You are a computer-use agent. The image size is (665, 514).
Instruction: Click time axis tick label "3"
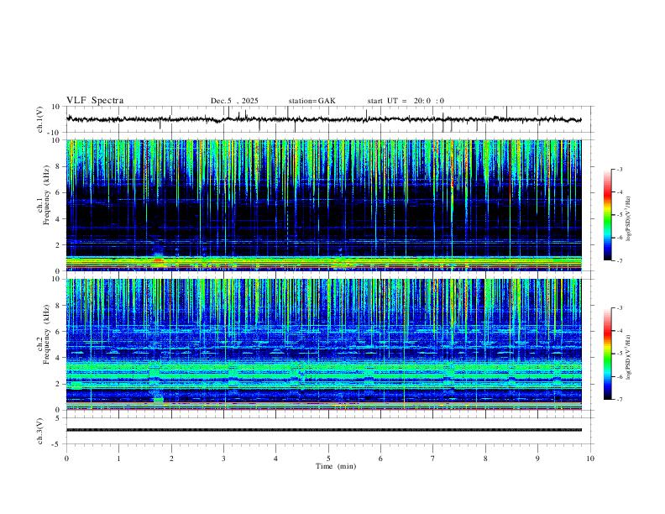point(223,459)
